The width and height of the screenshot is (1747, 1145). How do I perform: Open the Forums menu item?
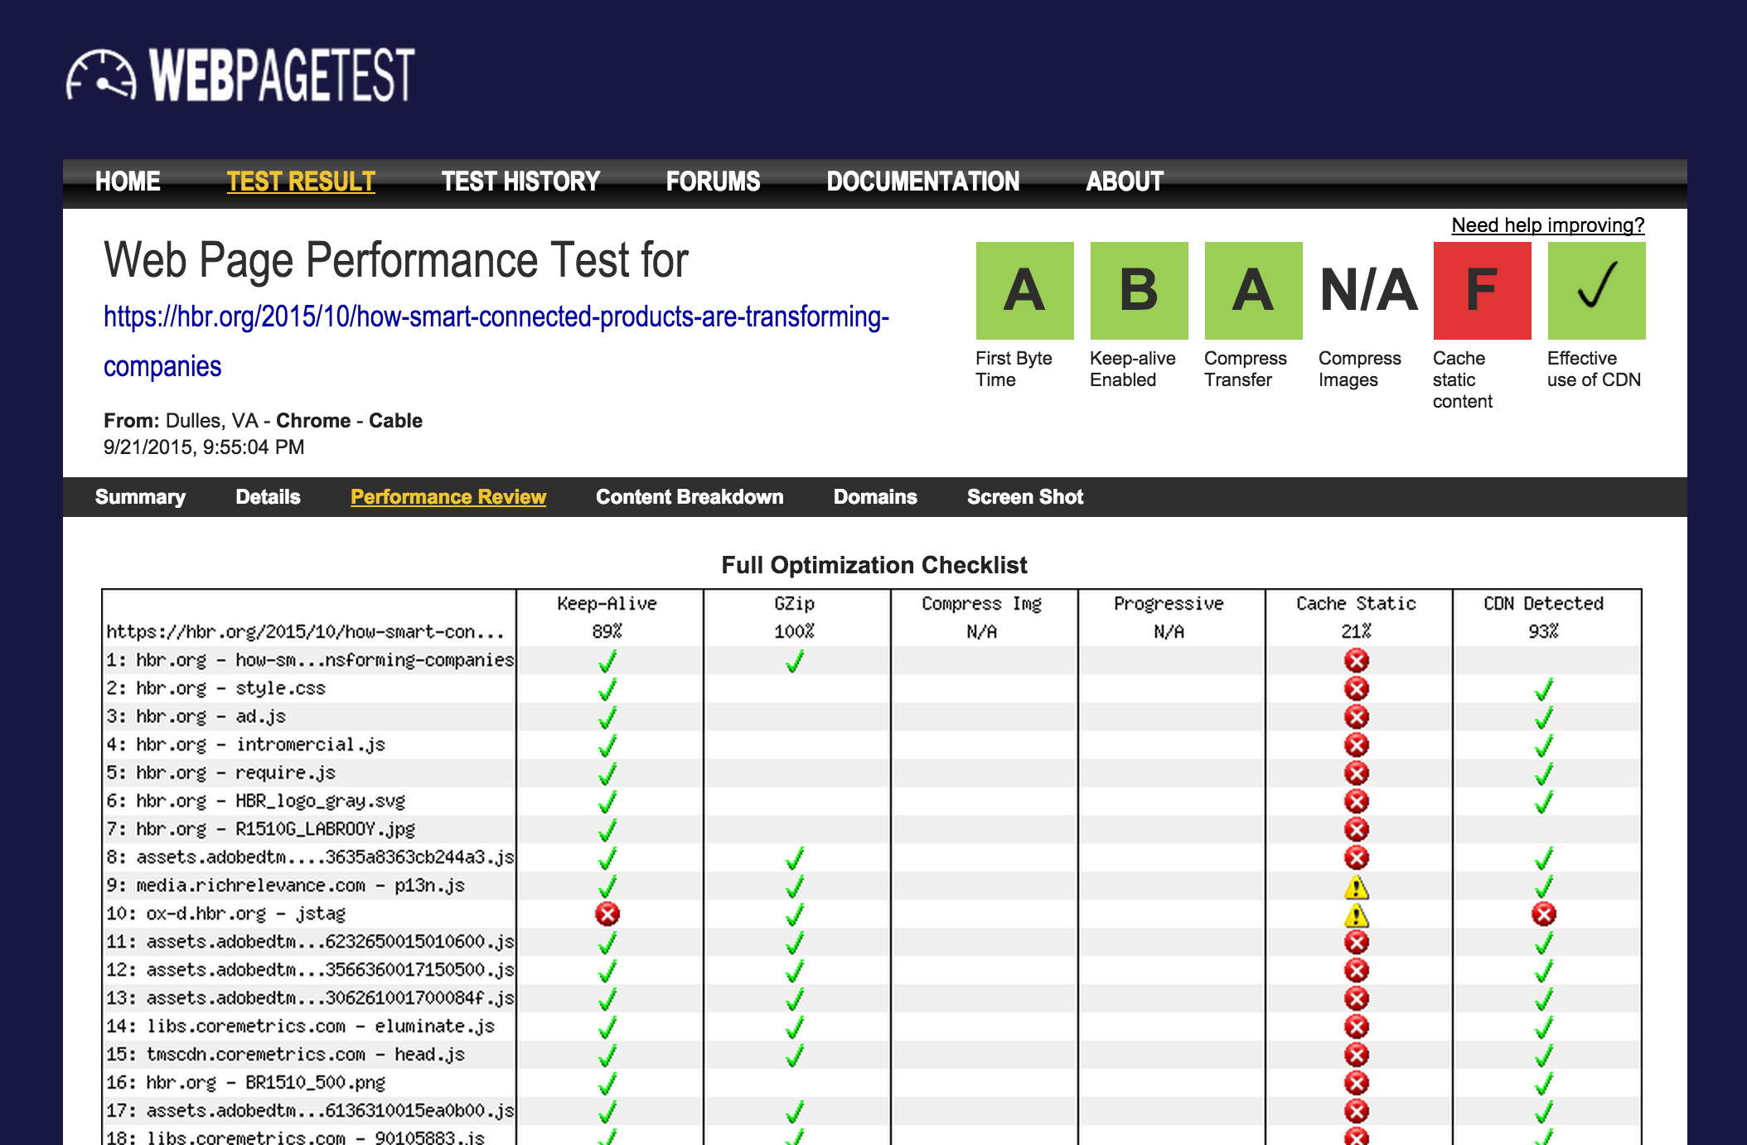click(x=713, y=181)
